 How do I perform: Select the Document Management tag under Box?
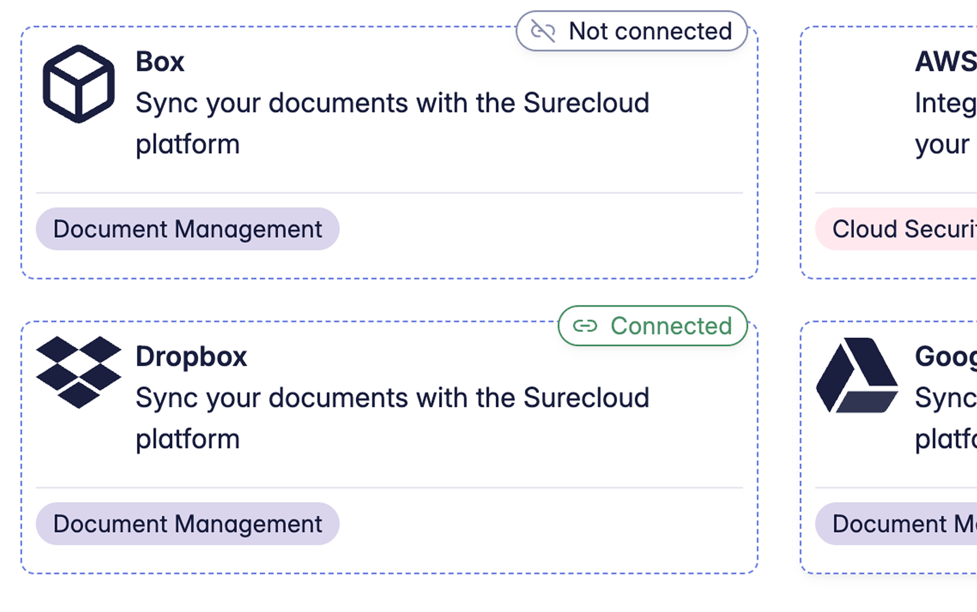[187, 229]
